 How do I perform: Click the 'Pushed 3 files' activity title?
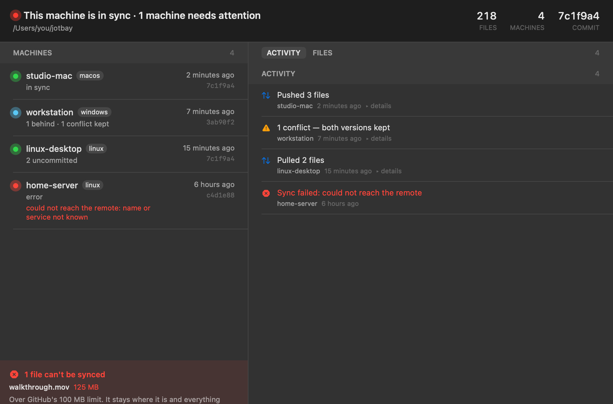click(303, 95)
